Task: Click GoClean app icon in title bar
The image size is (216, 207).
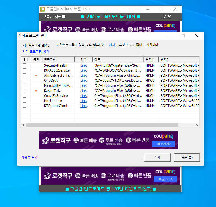Action: point(42,9)
